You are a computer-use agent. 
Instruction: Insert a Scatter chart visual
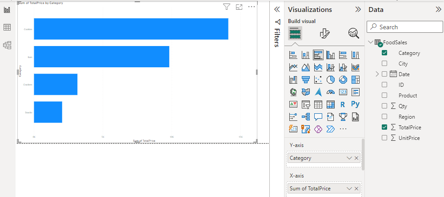pos(318,80)
